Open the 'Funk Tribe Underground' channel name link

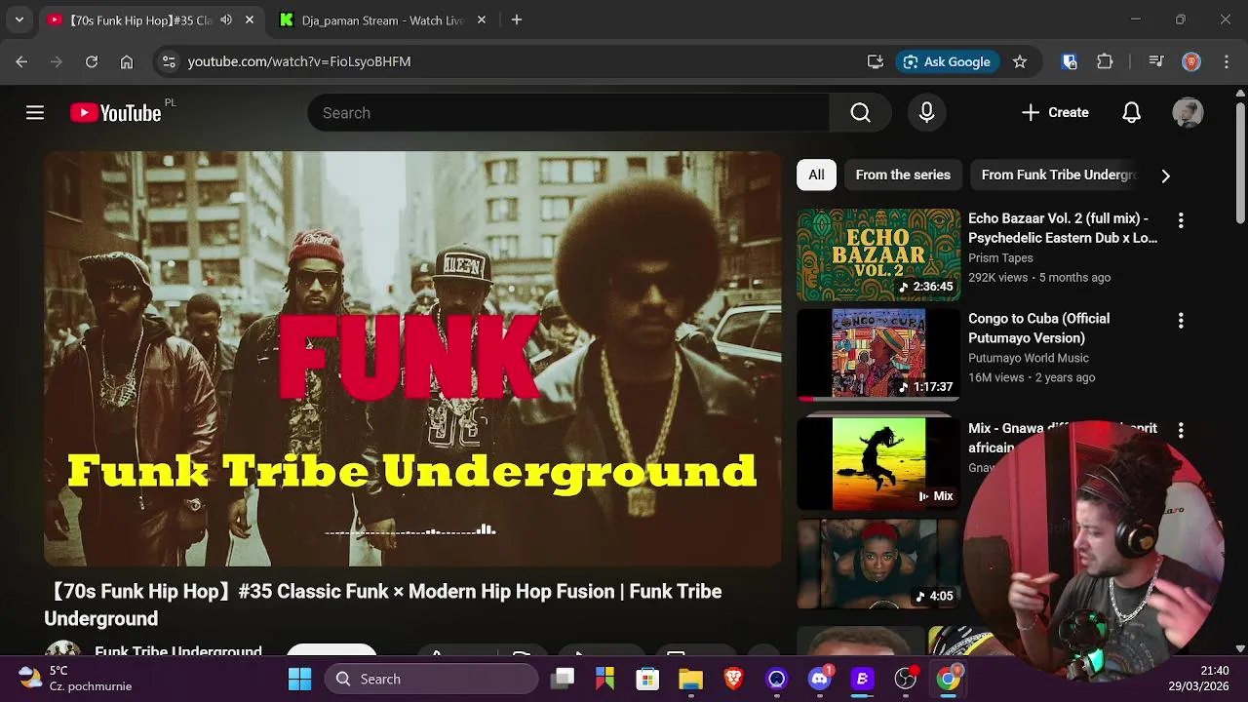click(x=178, y=649)
